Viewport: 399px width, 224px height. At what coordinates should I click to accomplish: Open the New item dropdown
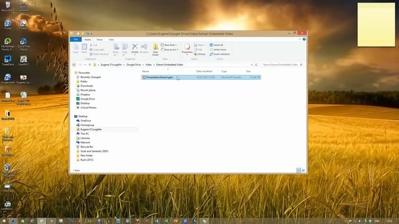tap(169, 45)
